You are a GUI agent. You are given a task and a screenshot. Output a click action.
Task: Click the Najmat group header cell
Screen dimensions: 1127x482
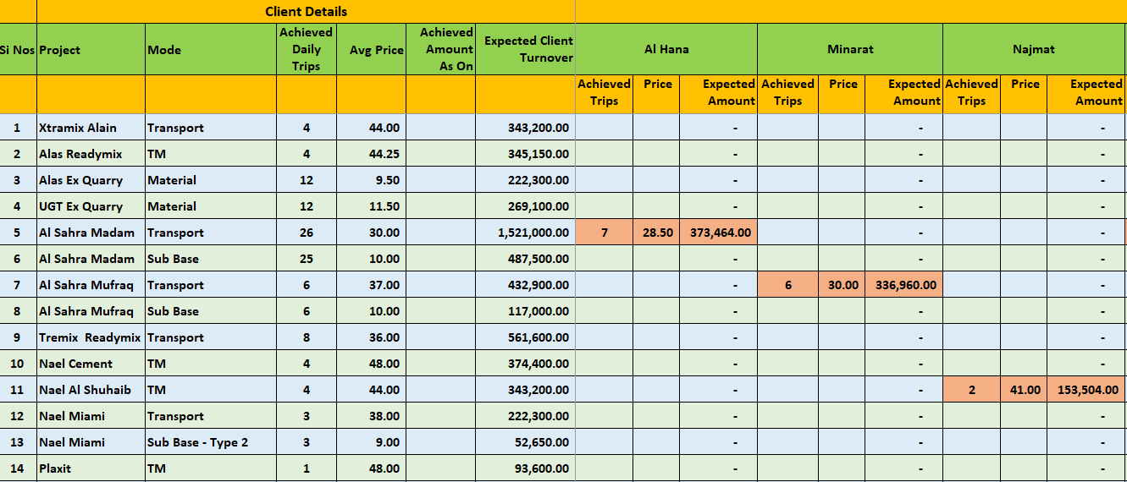(1034, 49)
